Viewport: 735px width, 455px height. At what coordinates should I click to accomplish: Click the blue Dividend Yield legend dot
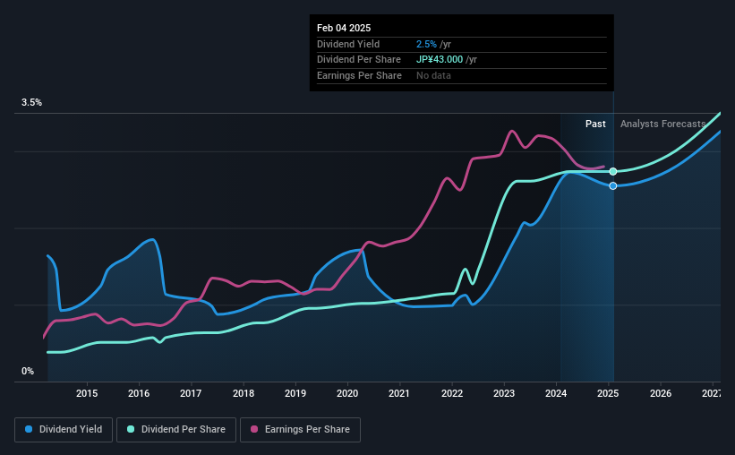(x=29, y=429)
